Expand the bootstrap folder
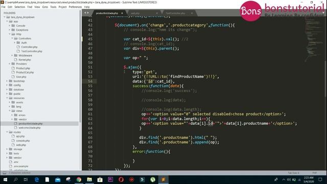The image size is (327, 184). coord(7,81)
